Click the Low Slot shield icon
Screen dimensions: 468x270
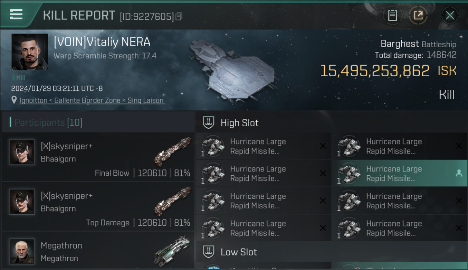click(209, 252)
